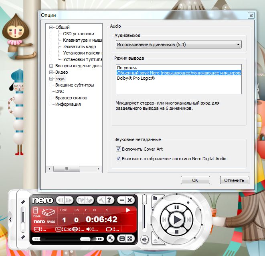Click the 0:06:42 time display
The image size is (265, 256).
(101, 220)
